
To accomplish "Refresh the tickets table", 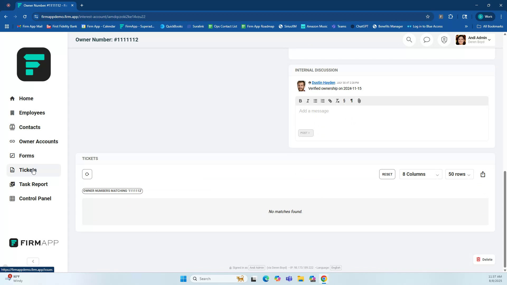I will tap(87, 174).
